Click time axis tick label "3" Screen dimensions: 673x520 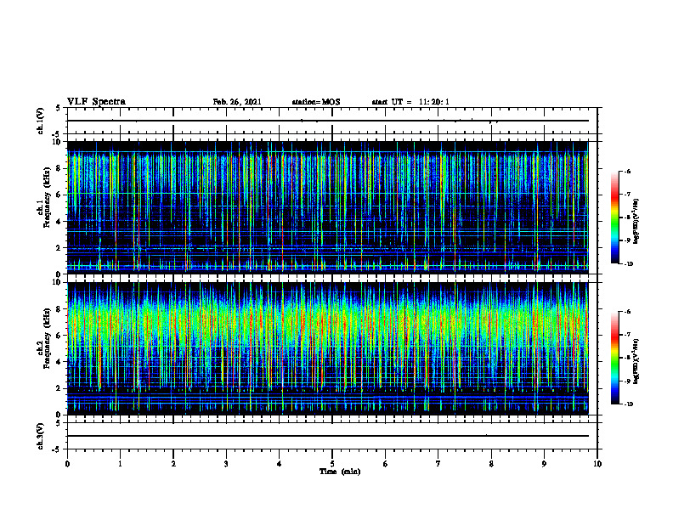point(226,464)
